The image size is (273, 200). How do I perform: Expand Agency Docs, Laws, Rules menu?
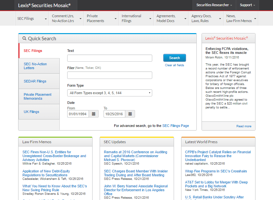coord(206,19)
